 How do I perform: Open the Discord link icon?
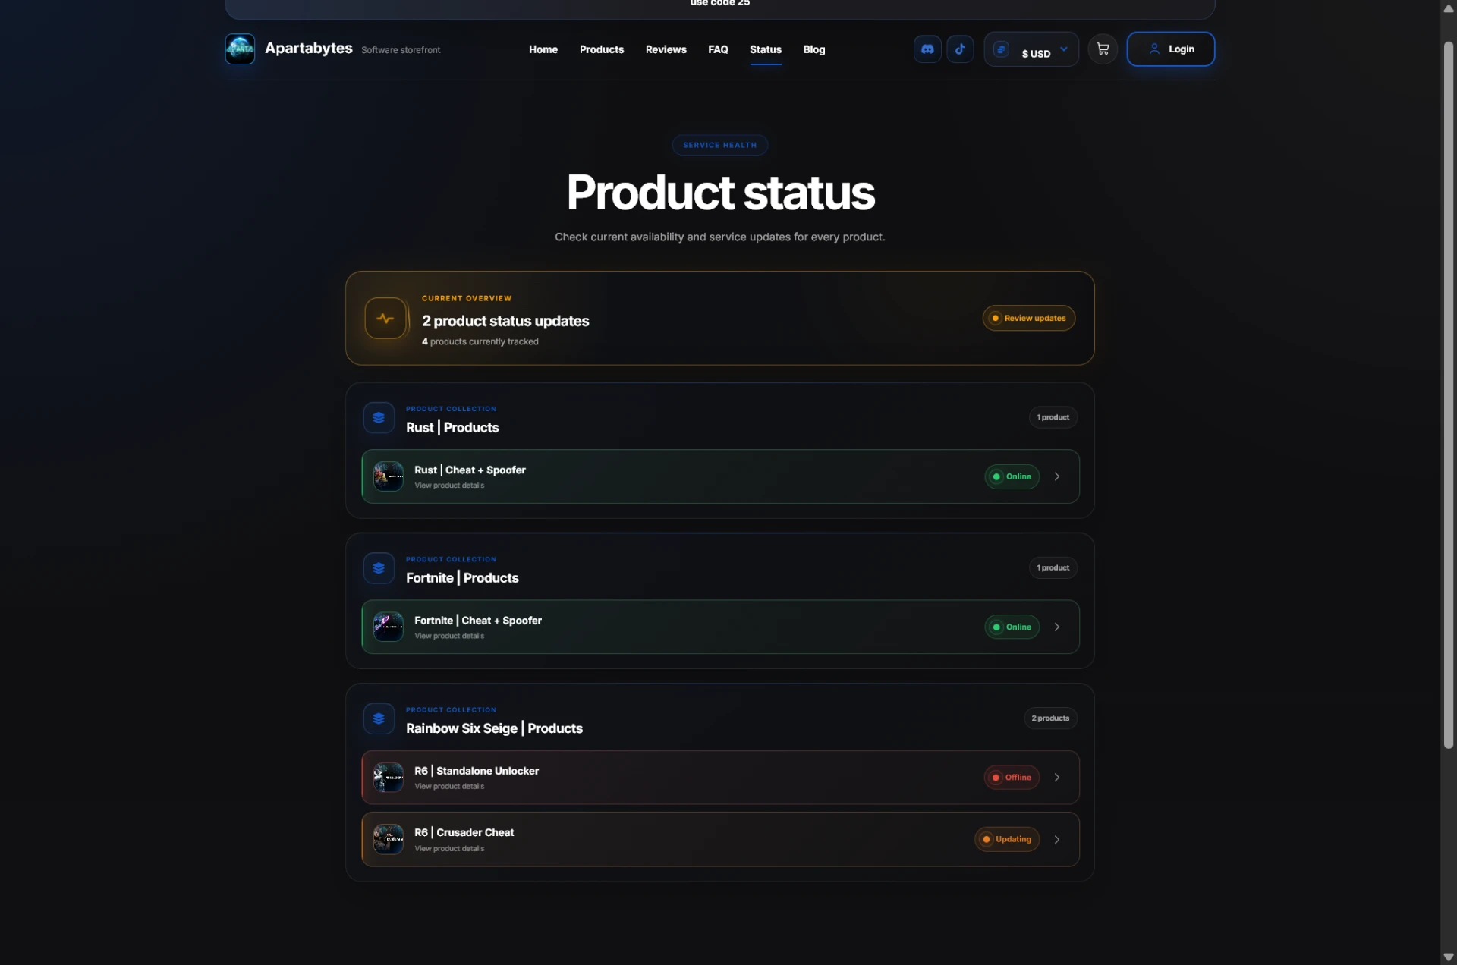coord(927,49)
